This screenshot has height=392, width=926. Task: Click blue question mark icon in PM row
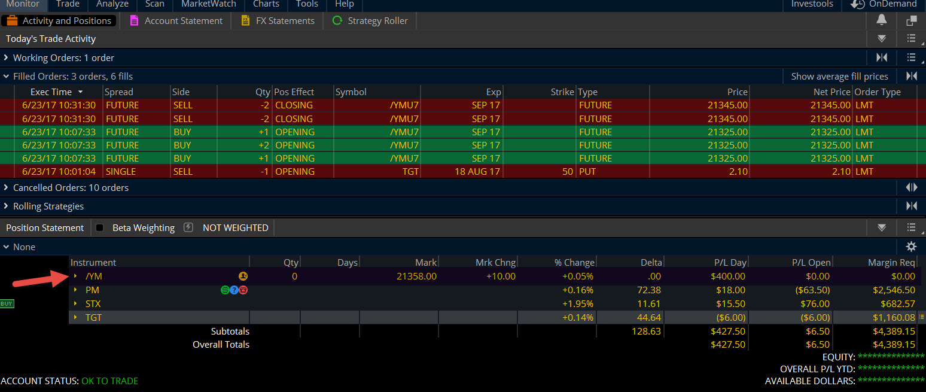234,290
